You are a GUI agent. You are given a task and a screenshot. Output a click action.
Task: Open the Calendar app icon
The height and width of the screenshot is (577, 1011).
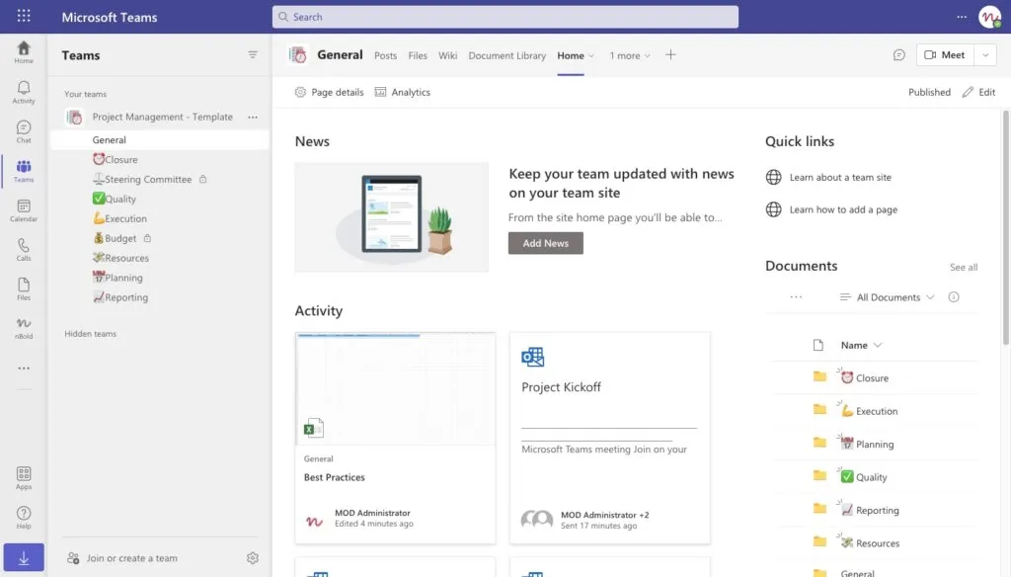[x=24, y=209]
